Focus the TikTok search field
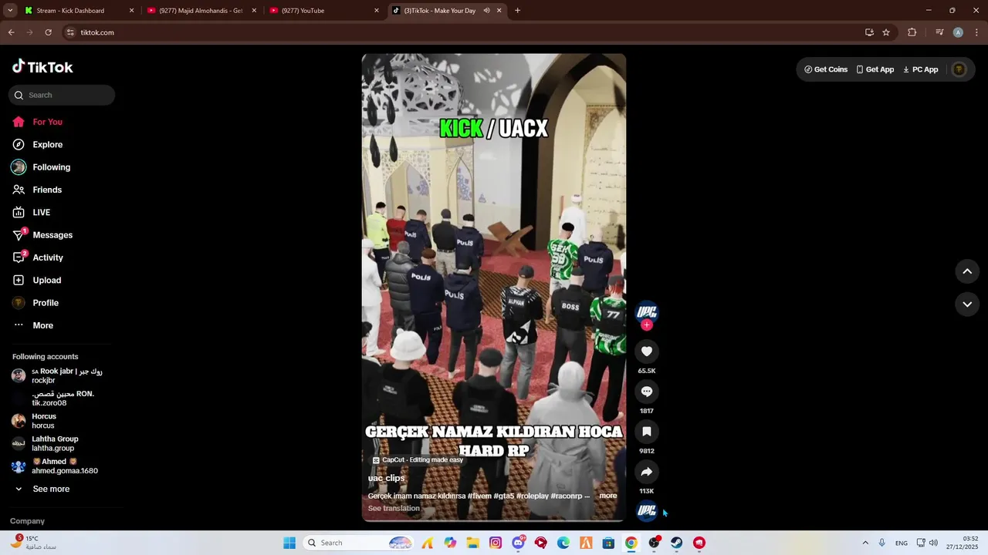The width and height of the screenshot is (988, 555). coord(62,95)
